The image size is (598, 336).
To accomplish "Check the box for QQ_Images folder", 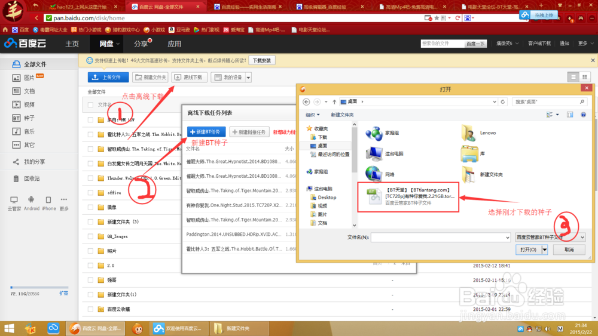I will point(90,236).
